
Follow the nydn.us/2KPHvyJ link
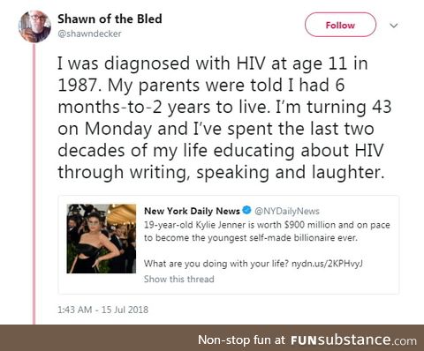[x=327, y=264]
